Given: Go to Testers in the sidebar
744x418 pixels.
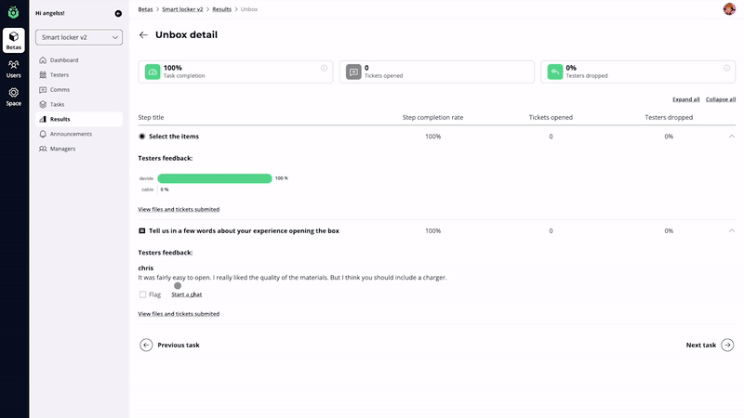Looking at the screenshot, I should pos(59,75).
